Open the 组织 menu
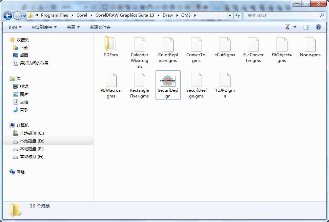Screen dimensions: 329x222 point(15,27)
